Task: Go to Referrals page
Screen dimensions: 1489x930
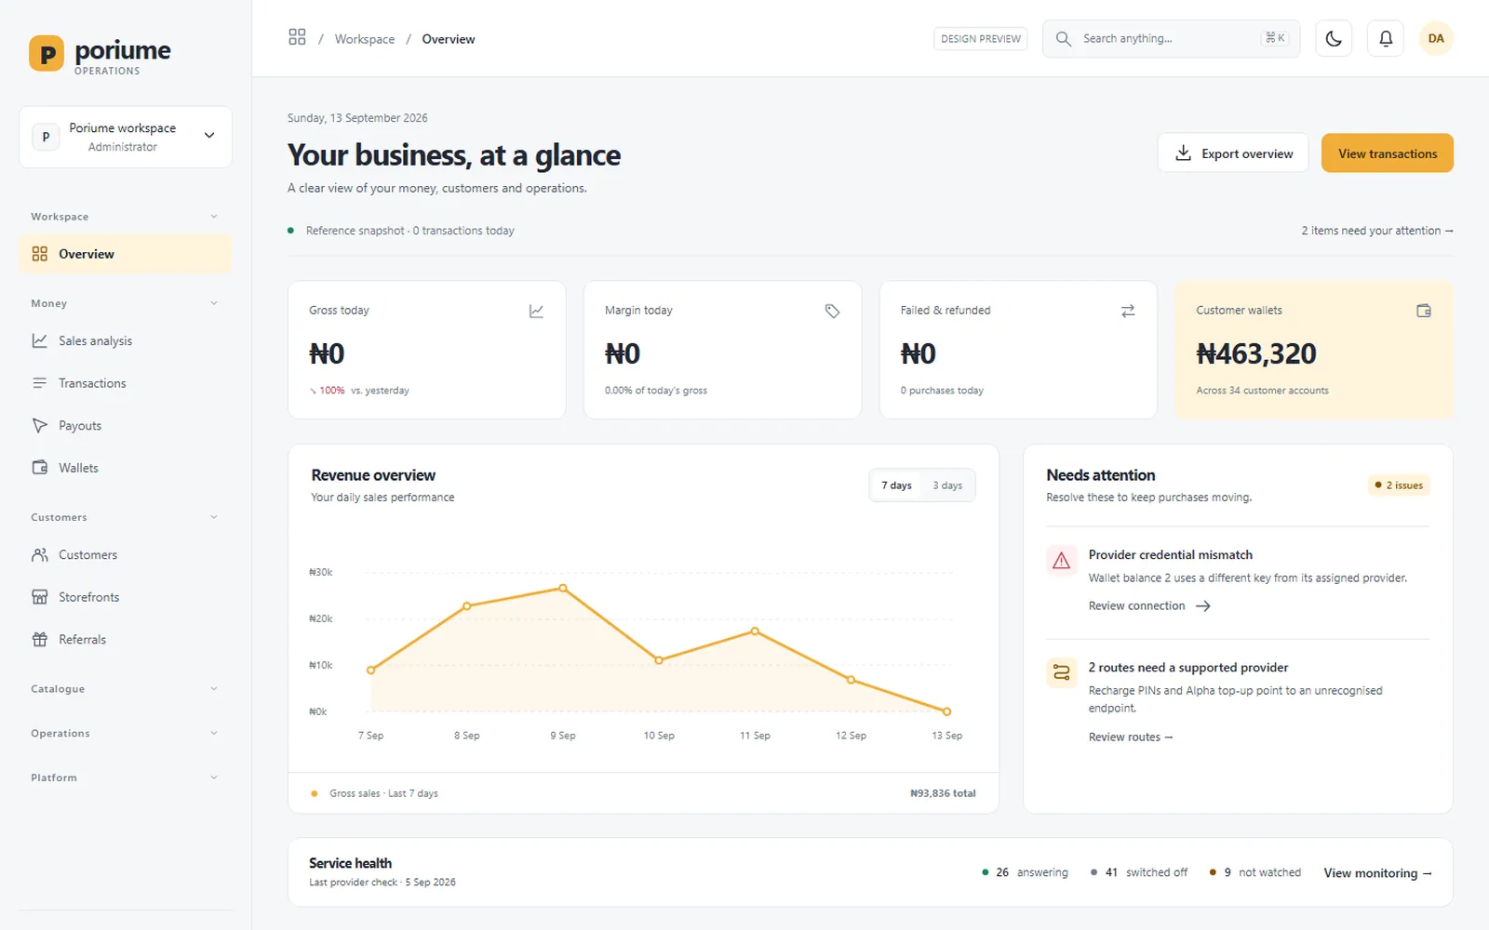Action: 126,640
